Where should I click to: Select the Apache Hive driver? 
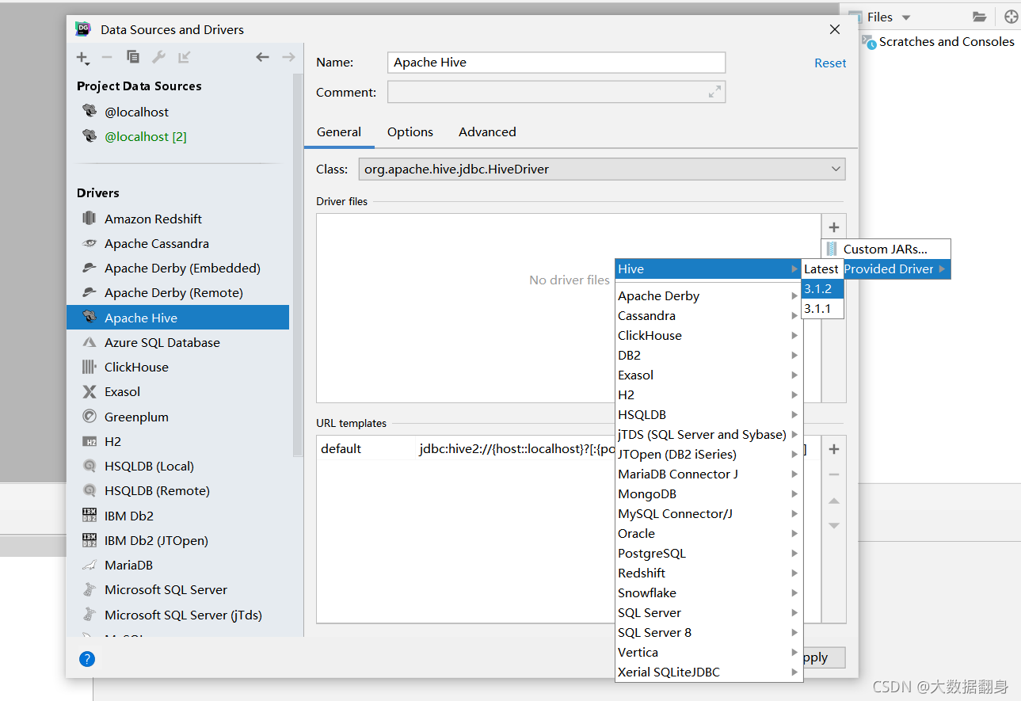177,318
